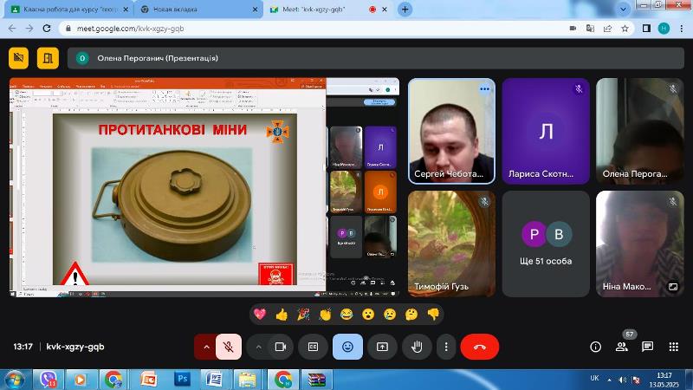Show the participants people panel
The height and width of the screenshot is (390, 693).
point(621,347)
